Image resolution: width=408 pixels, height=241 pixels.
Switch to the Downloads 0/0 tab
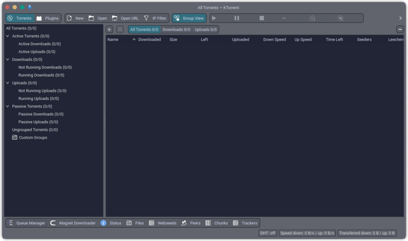[177, 29]
